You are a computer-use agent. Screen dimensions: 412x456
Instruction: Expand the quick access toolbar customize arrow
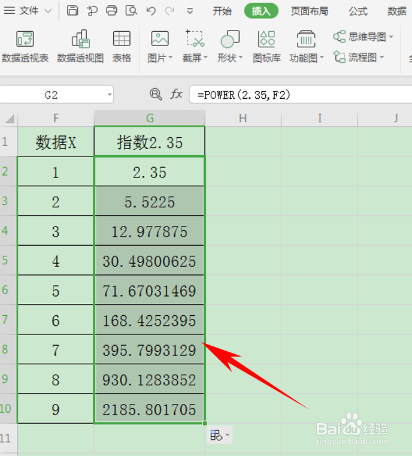click(190, 11)
